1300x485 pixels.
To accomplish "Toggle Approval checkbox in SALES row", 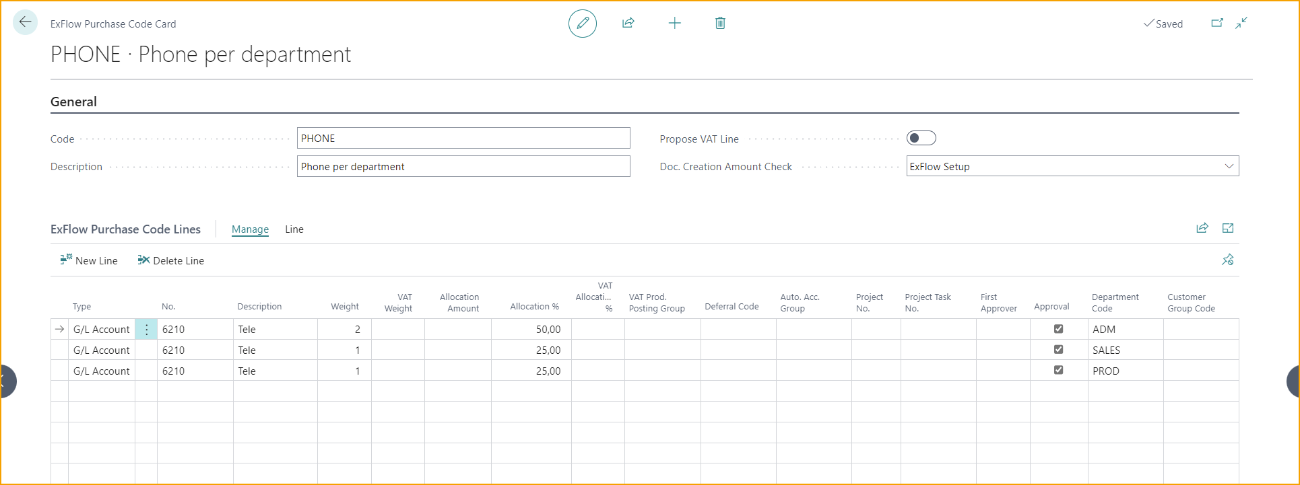I will tap(1058, 350).
